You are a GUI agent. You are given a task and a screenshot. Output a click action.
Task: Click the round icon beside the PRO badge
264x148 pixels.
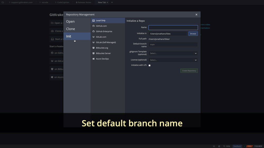pos(244,146)
